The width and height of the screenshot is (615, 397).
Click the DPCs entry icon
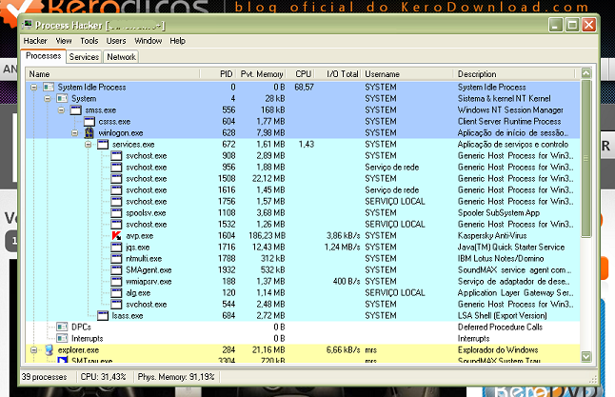(x=62, y=327)
